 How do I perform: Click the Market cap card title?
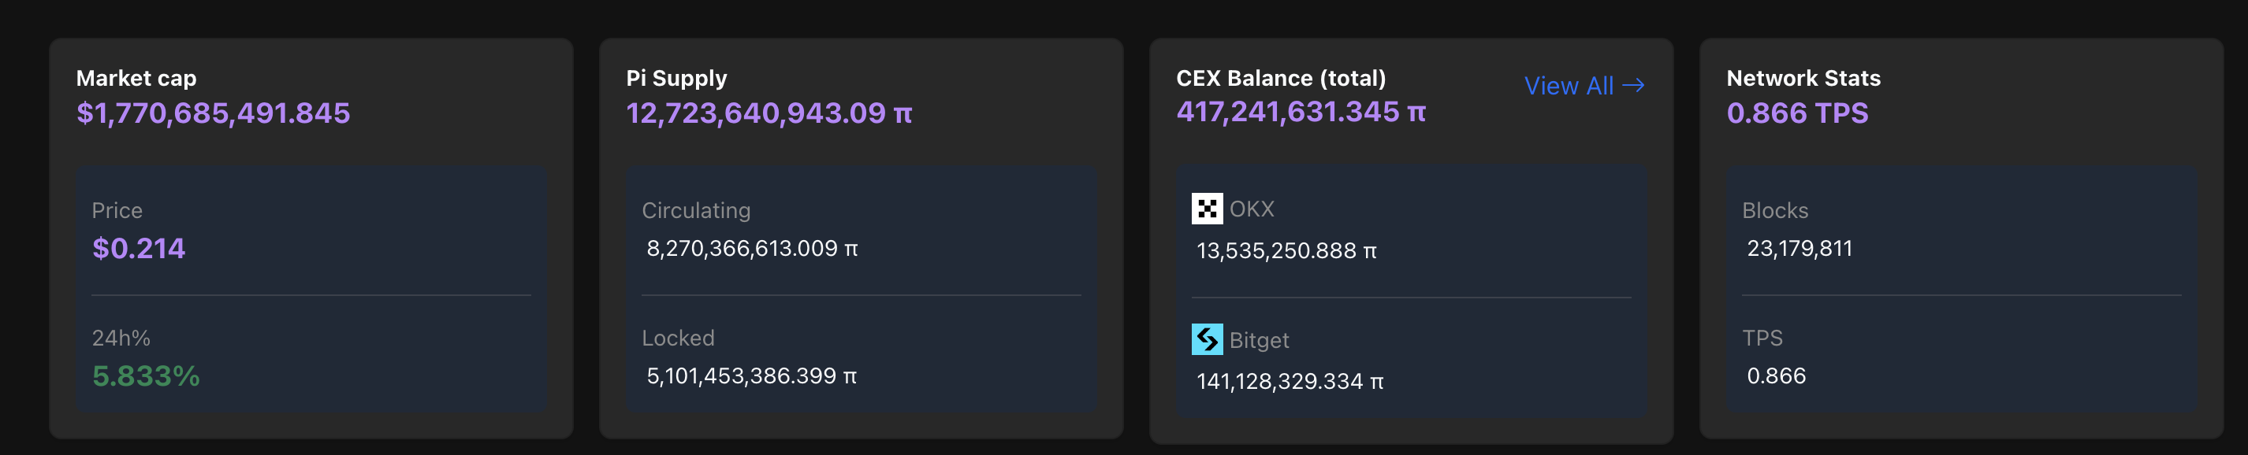click(136, 79)
